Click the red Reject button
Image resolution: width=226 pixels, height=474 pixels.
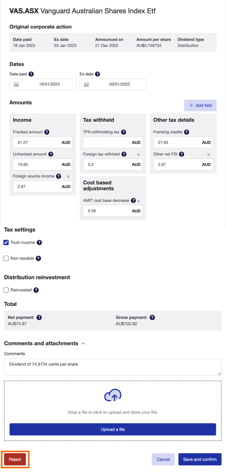pos(15,459)
